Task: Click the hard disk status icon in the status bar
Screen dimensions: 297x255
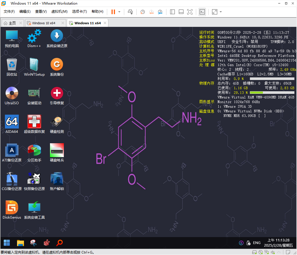Action: [x=255, y=252]
